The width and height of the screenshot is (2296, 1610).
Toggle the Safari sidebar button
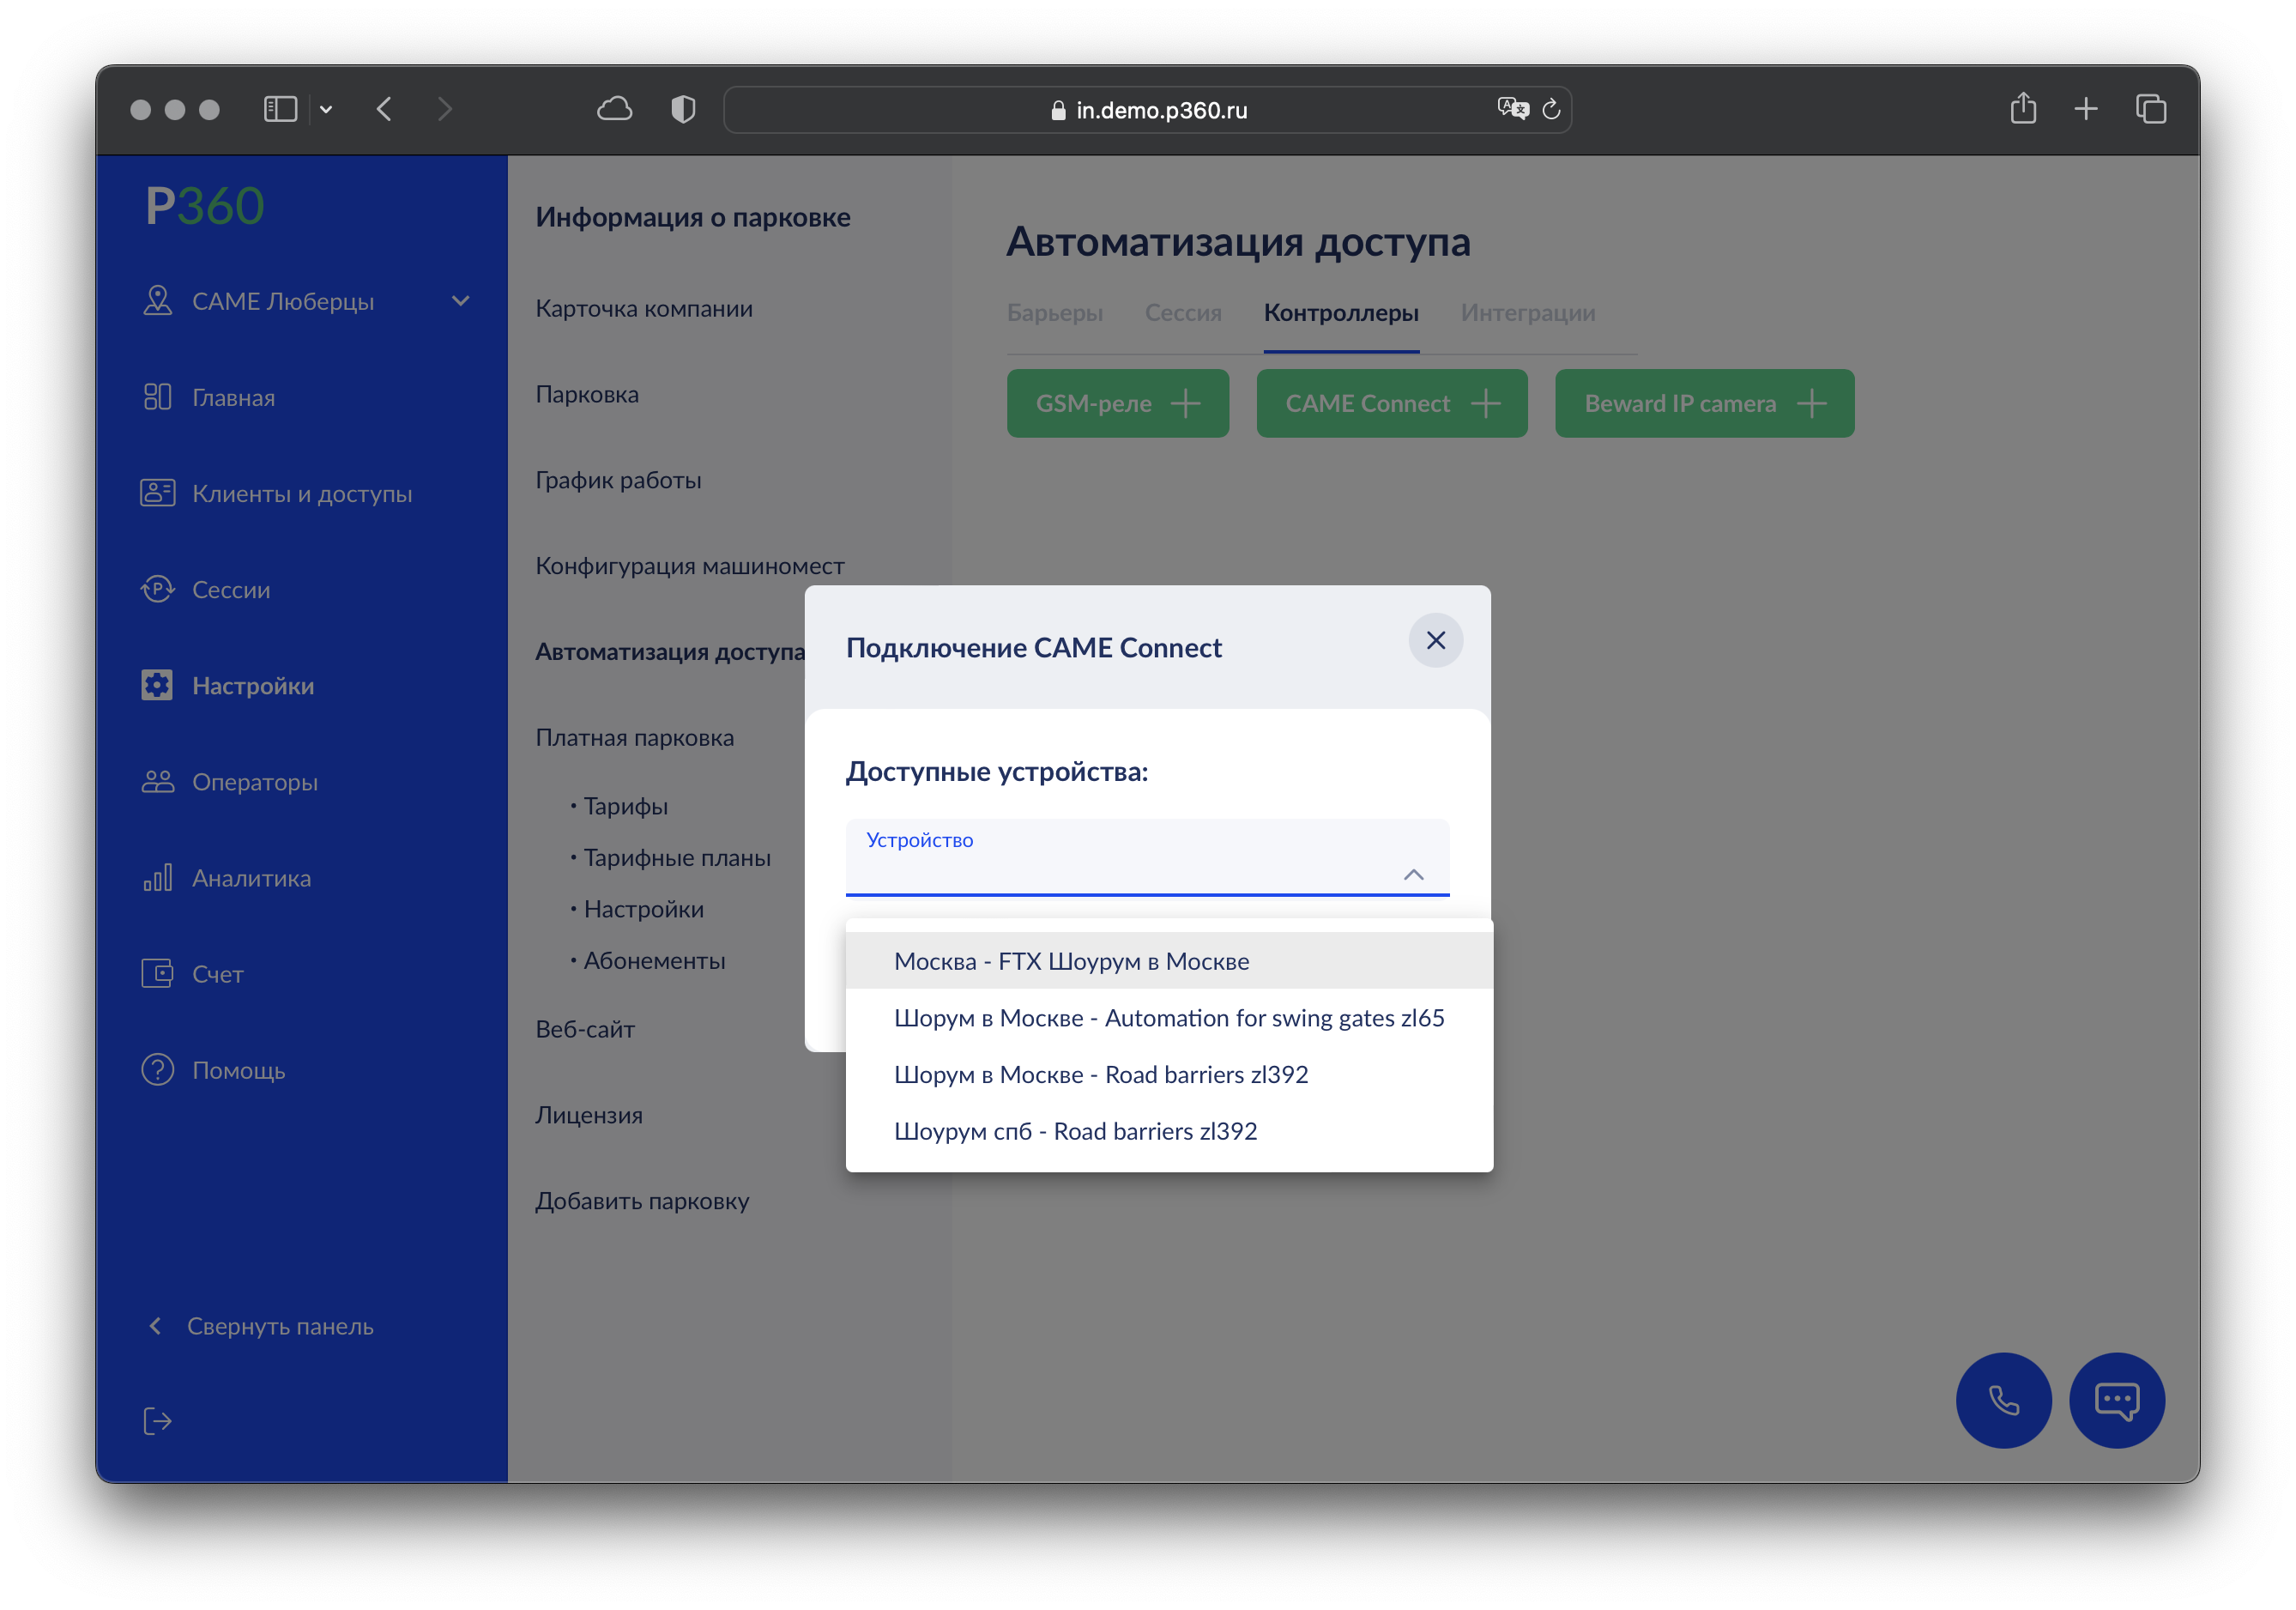[280, 109]
